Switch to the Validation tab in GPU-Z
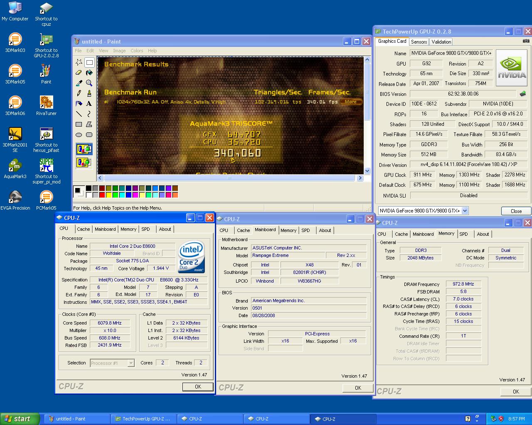The width and height of the screenshot is (532, 425). (441, 42)
